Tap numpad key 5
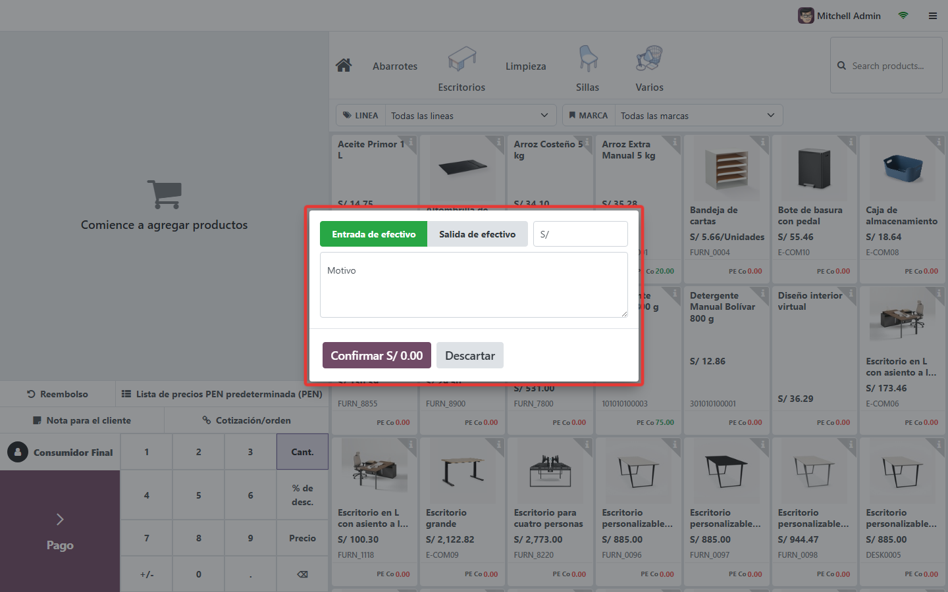Viewport: 948px width, 592px height. (x=198, y=495)
